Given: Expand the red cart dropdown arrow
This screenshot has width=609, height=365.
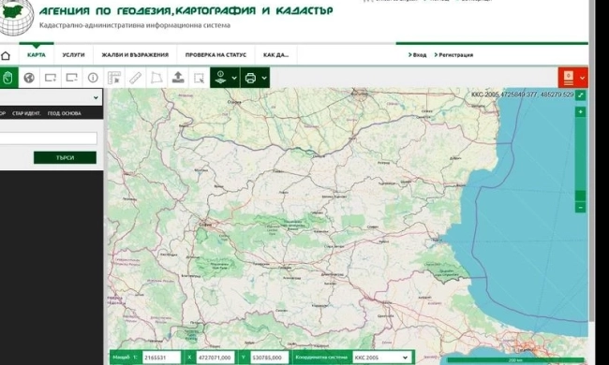Looking at the screenshot, I should (582, 78).
